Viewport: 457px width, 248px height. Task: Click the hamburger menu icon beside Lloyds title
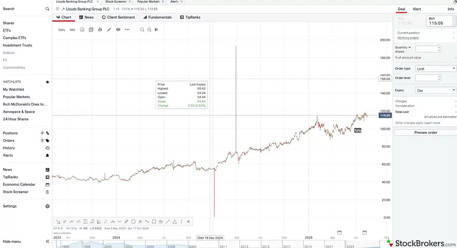tap(58, 9)
